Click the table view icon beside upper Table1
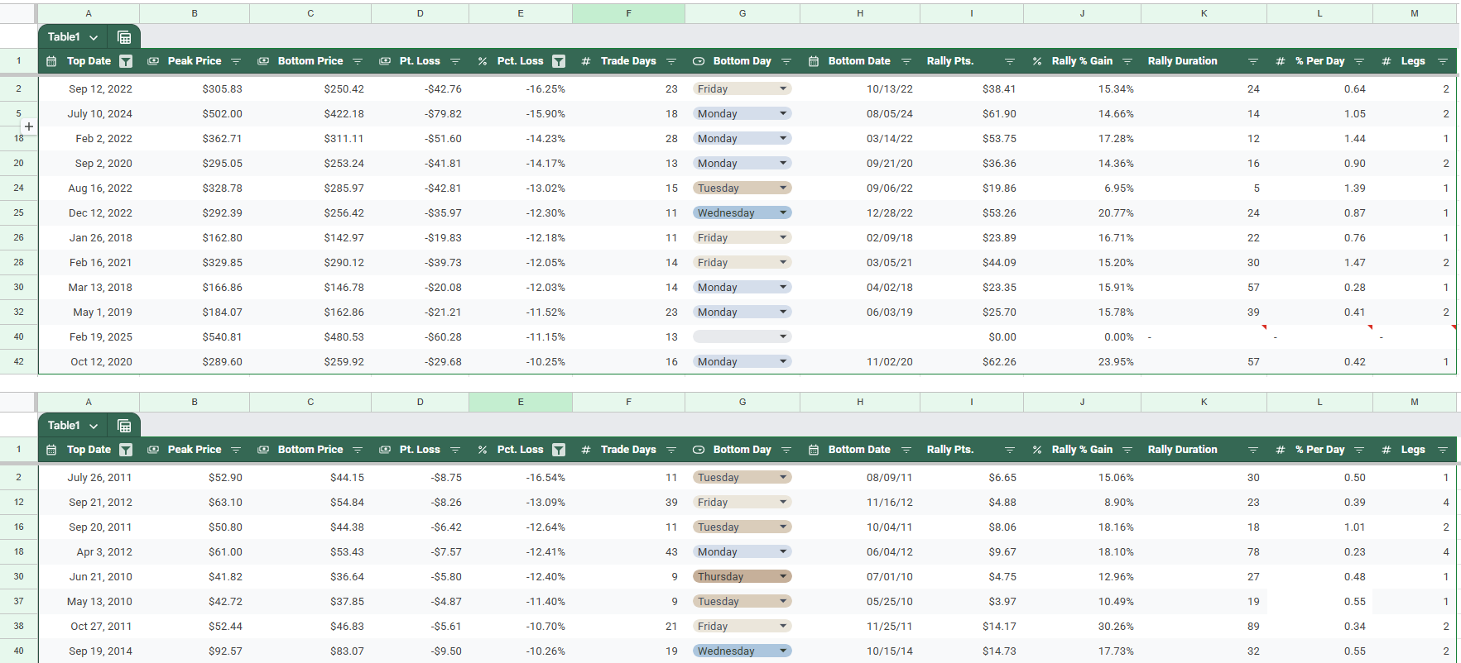Image resolution: width=1461 pixels, height=663 pixels. (x=124, y=37)
